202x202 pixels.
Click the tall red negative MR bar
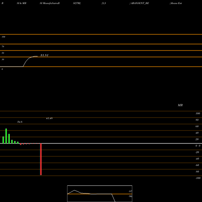41,159
